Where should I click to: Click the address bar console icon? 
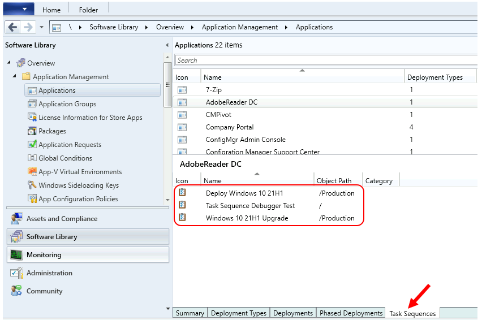tap(57, 28)
